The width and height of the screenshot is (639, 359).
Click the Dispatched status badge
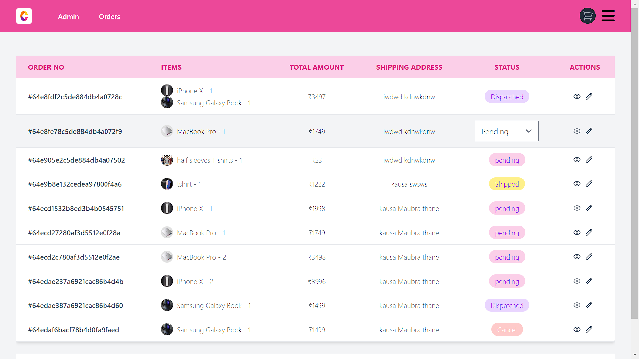pyautogui.click(x=507, y=97)
